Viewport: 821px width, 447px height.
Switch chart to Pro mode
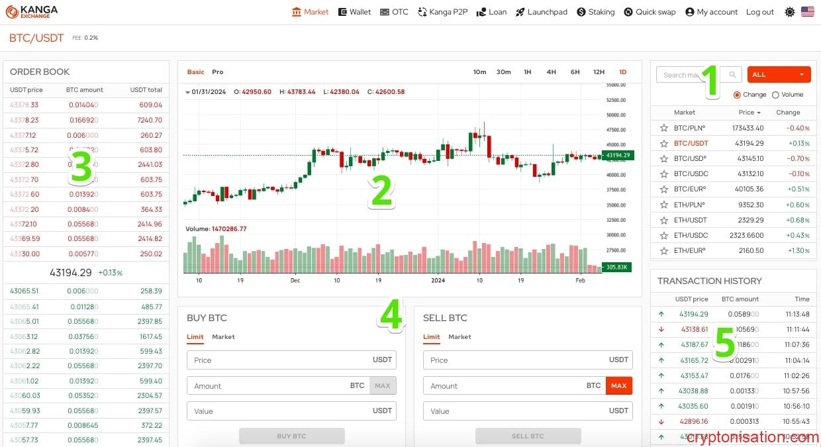coord(218,72)
